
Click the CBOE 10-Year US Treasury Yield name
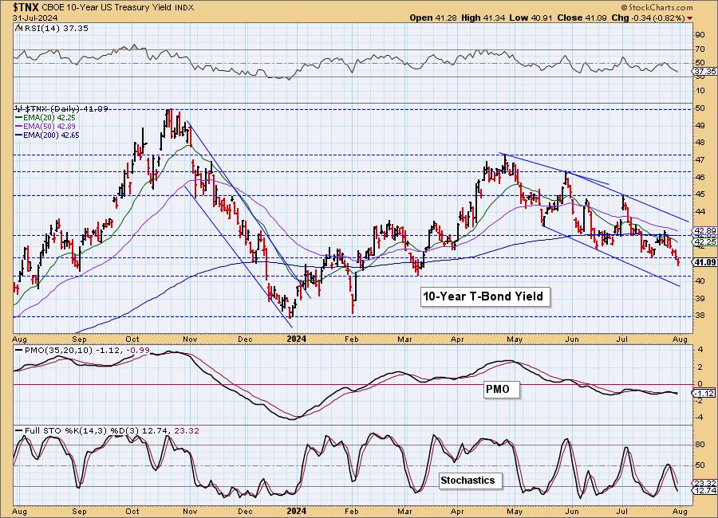click(107, 8)
